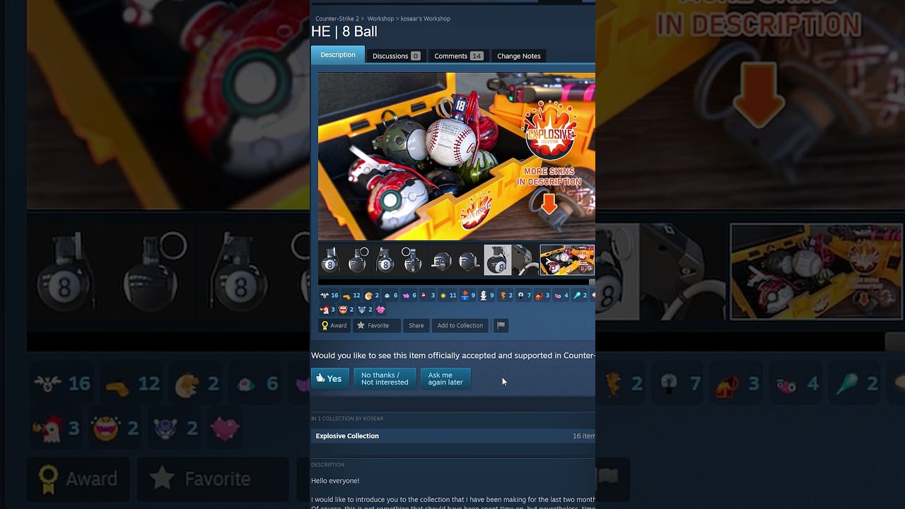Click the purple blob reaction showing 6
The image size is (905, 509).
(x=409, y=296)
